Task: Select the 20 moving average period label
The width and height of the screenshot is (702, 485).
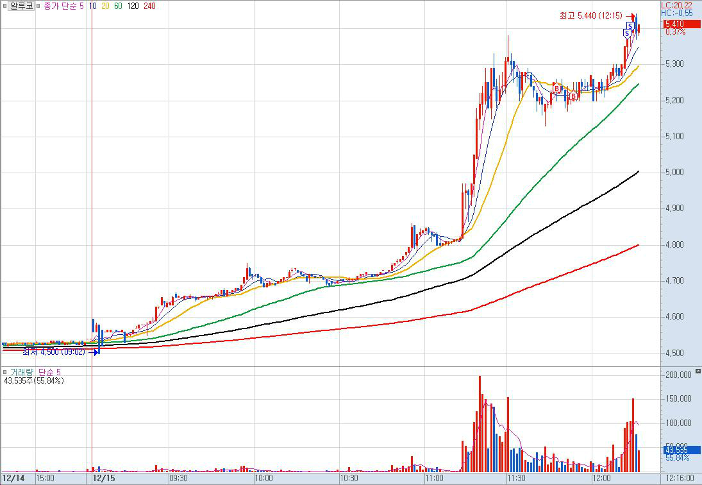Action: pyautogui.click(x=106, y=6)
